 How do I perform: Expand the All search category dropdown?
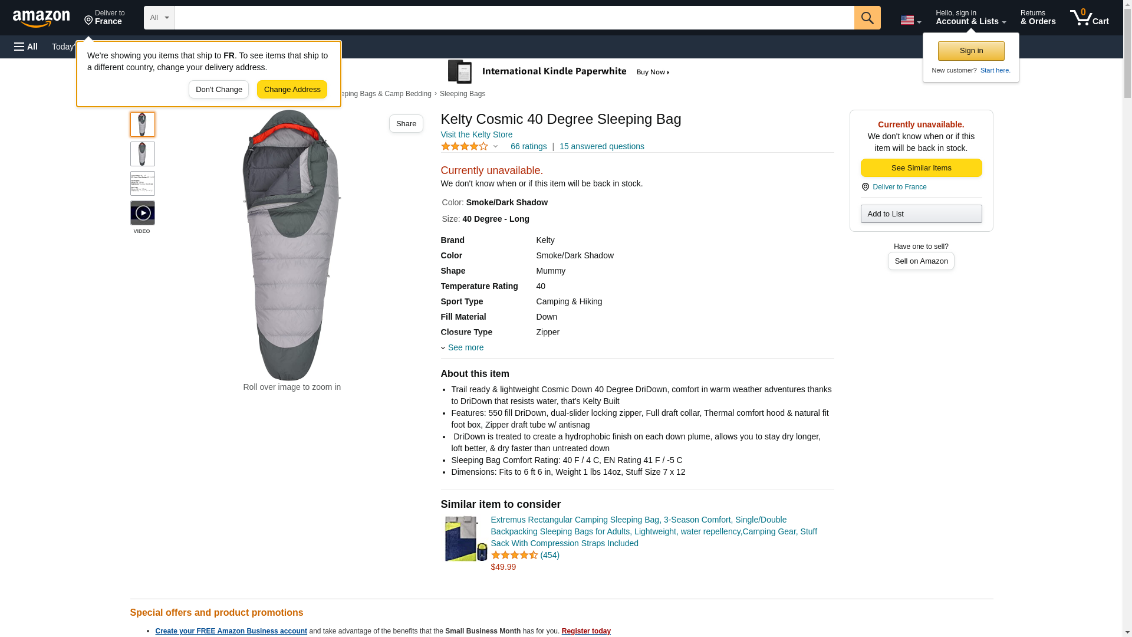click(x=159, y=18)
